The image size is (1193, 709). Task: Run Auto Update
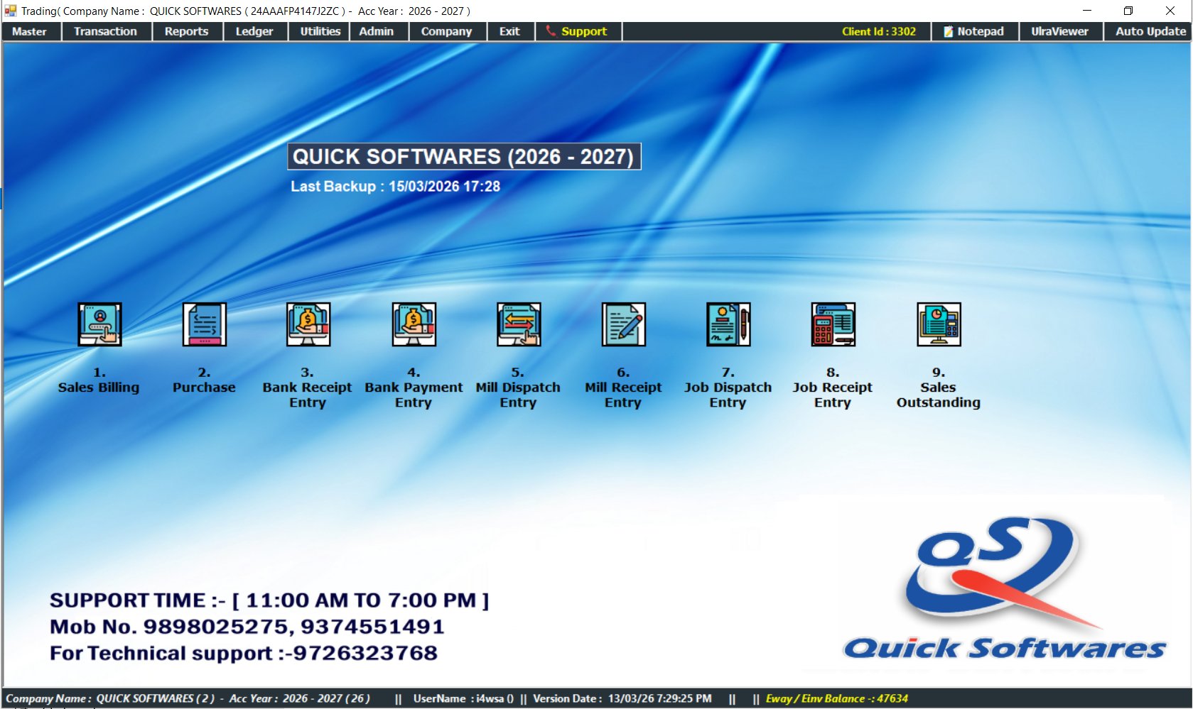pyautogui.click(x=1148, y=31)
